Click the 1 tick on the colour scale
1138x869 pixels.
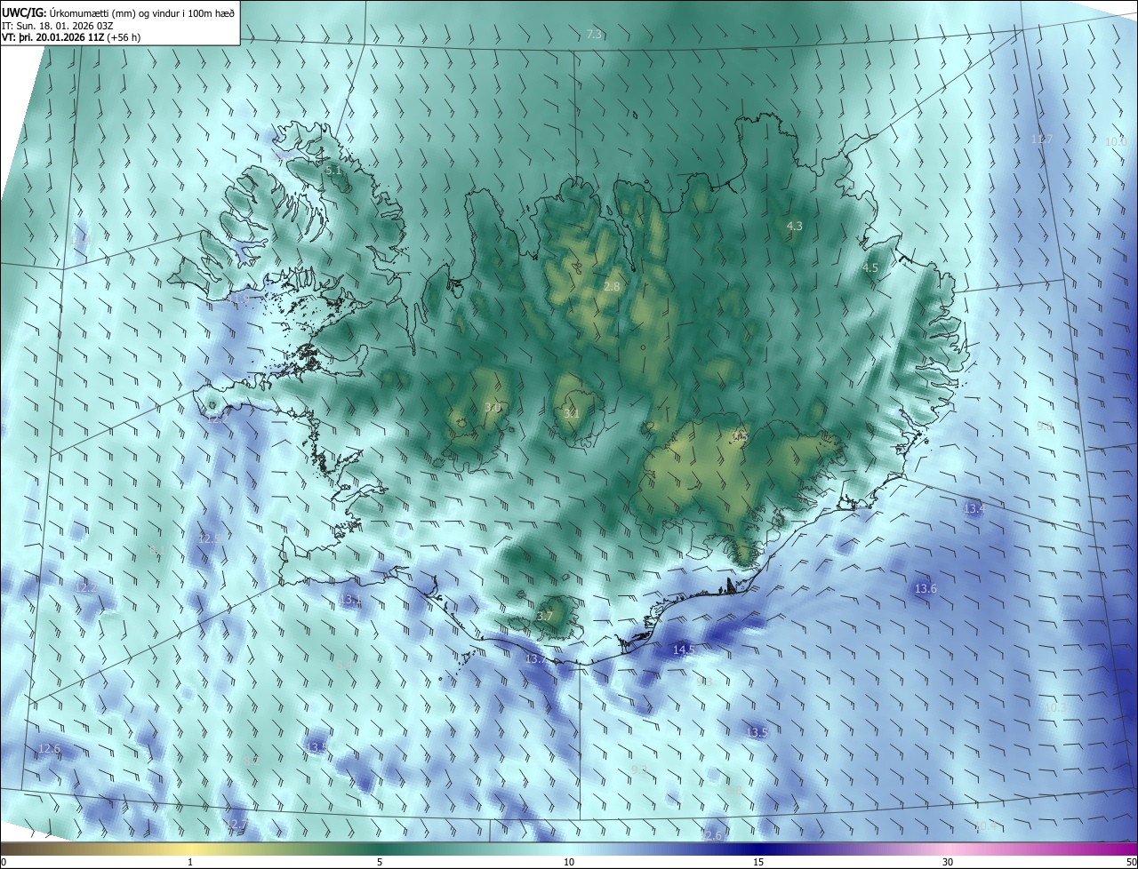[190, 862]
